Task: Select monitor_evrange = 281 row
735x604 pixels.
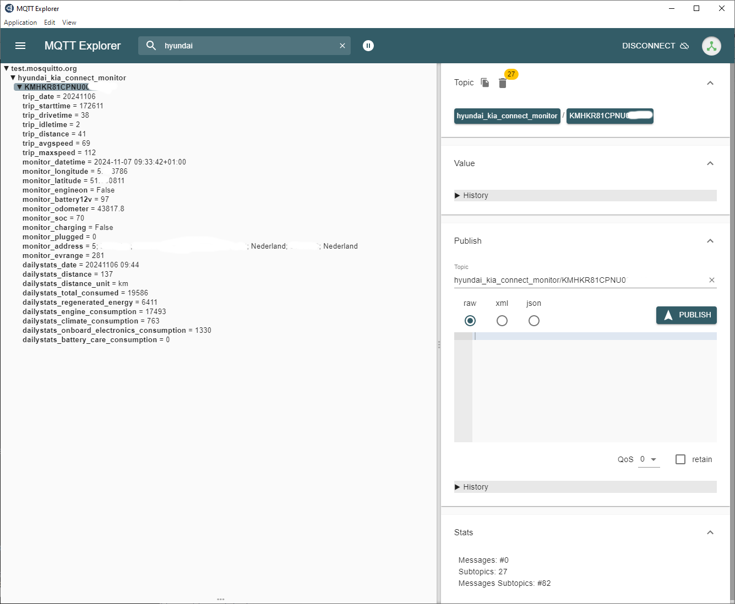Action: (x=63, y=256)
